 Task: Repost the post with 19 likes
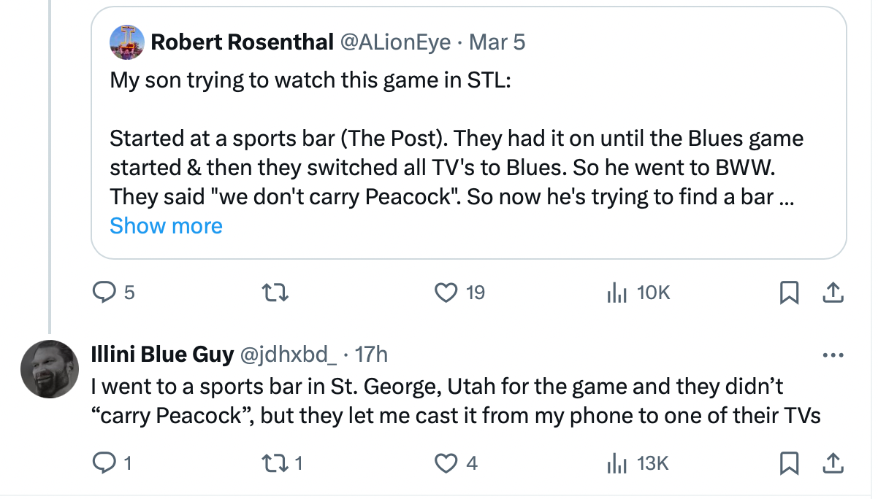[x=276, y=293]
